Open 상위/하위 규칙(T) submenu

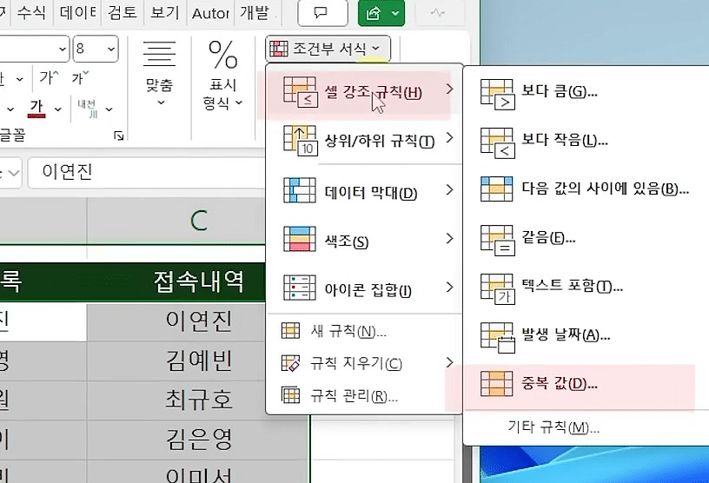click(364, 141)
